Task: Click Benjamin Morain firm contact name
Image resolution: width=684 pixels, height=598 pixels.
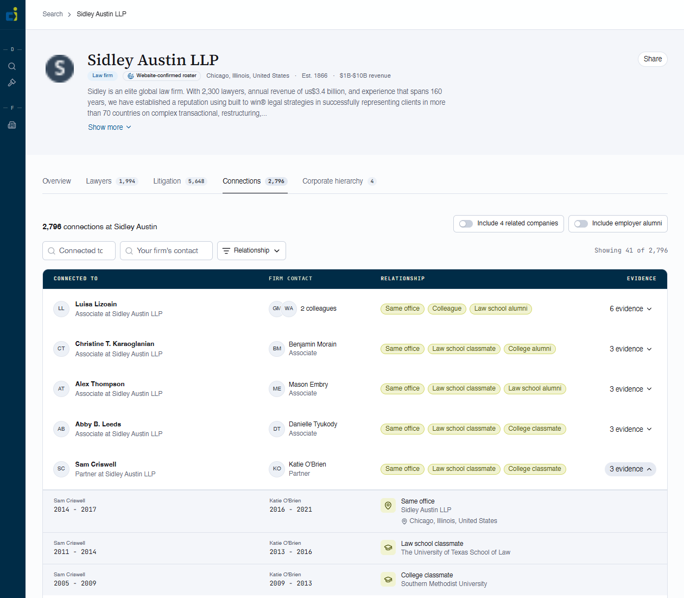Action: (313, 344)
